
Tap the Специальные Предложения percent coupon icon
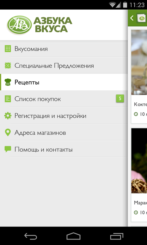coord(8,66)
